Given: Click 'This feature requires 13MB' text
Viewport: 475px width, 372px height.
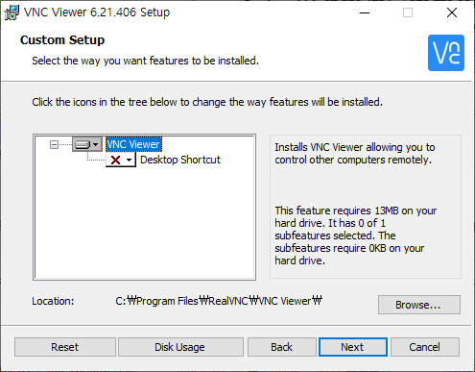Looking at the screenshot, I should click(x=356, y=236).
